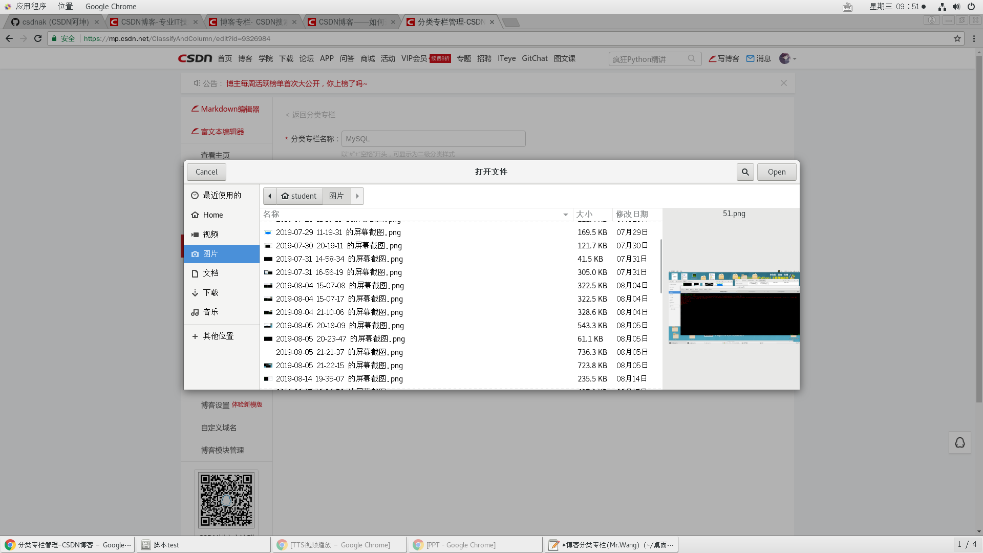
Task: Open Chrome three-dot menu
Action: click(974, 38)
